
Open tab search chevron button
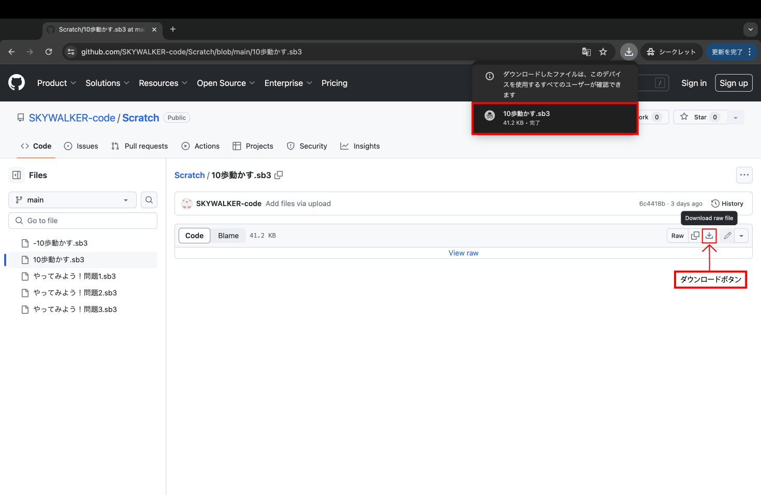(751, 30)
